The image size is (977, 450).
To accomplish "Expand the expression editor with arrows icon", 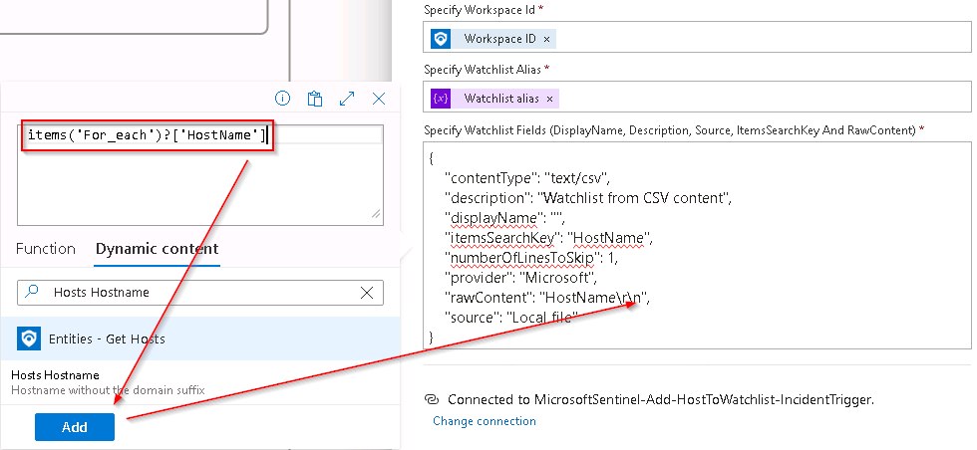I will coord(347,99).
